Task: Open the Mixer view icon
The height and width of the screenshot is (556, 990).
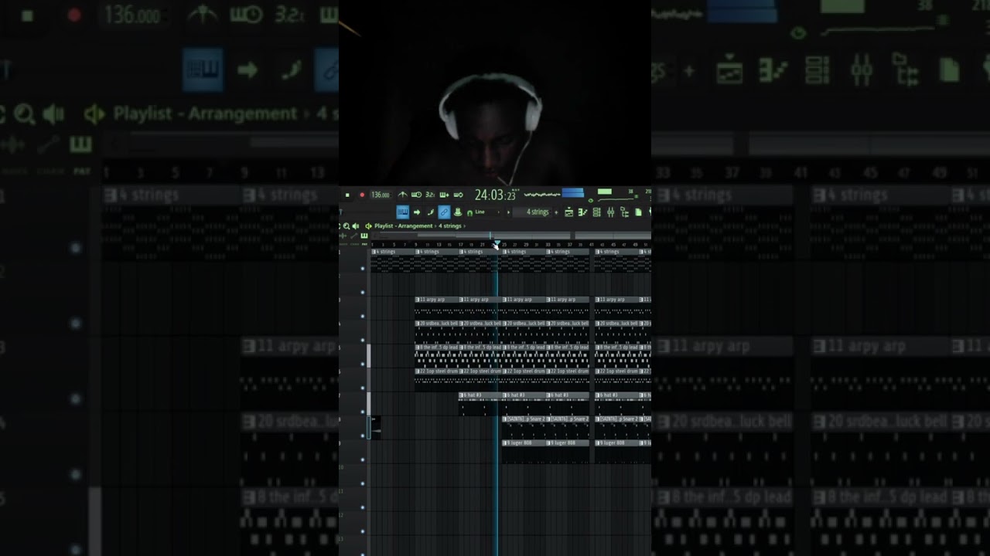Action: point(610,212)
